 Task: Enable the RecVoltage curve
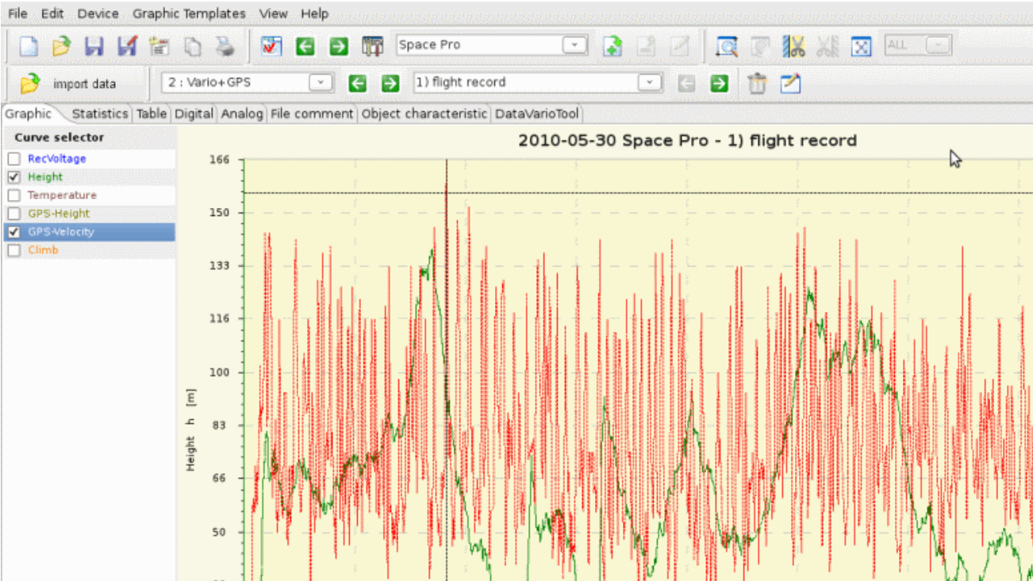pyautogui.click(x=12, y=159)
